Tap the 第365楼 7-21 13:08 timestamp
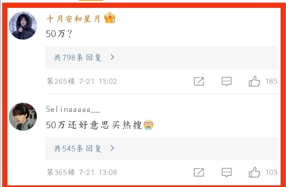Image resolution: width=286 pixels, height=187 pixels. click(82, 172)
